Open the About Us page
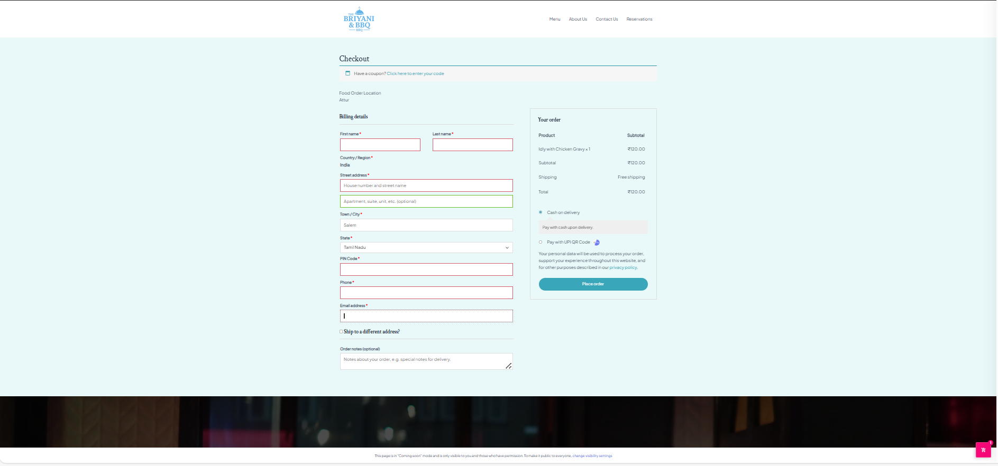Image resolution: width=998 pixels, height=466 pixels. pos(578,20)
